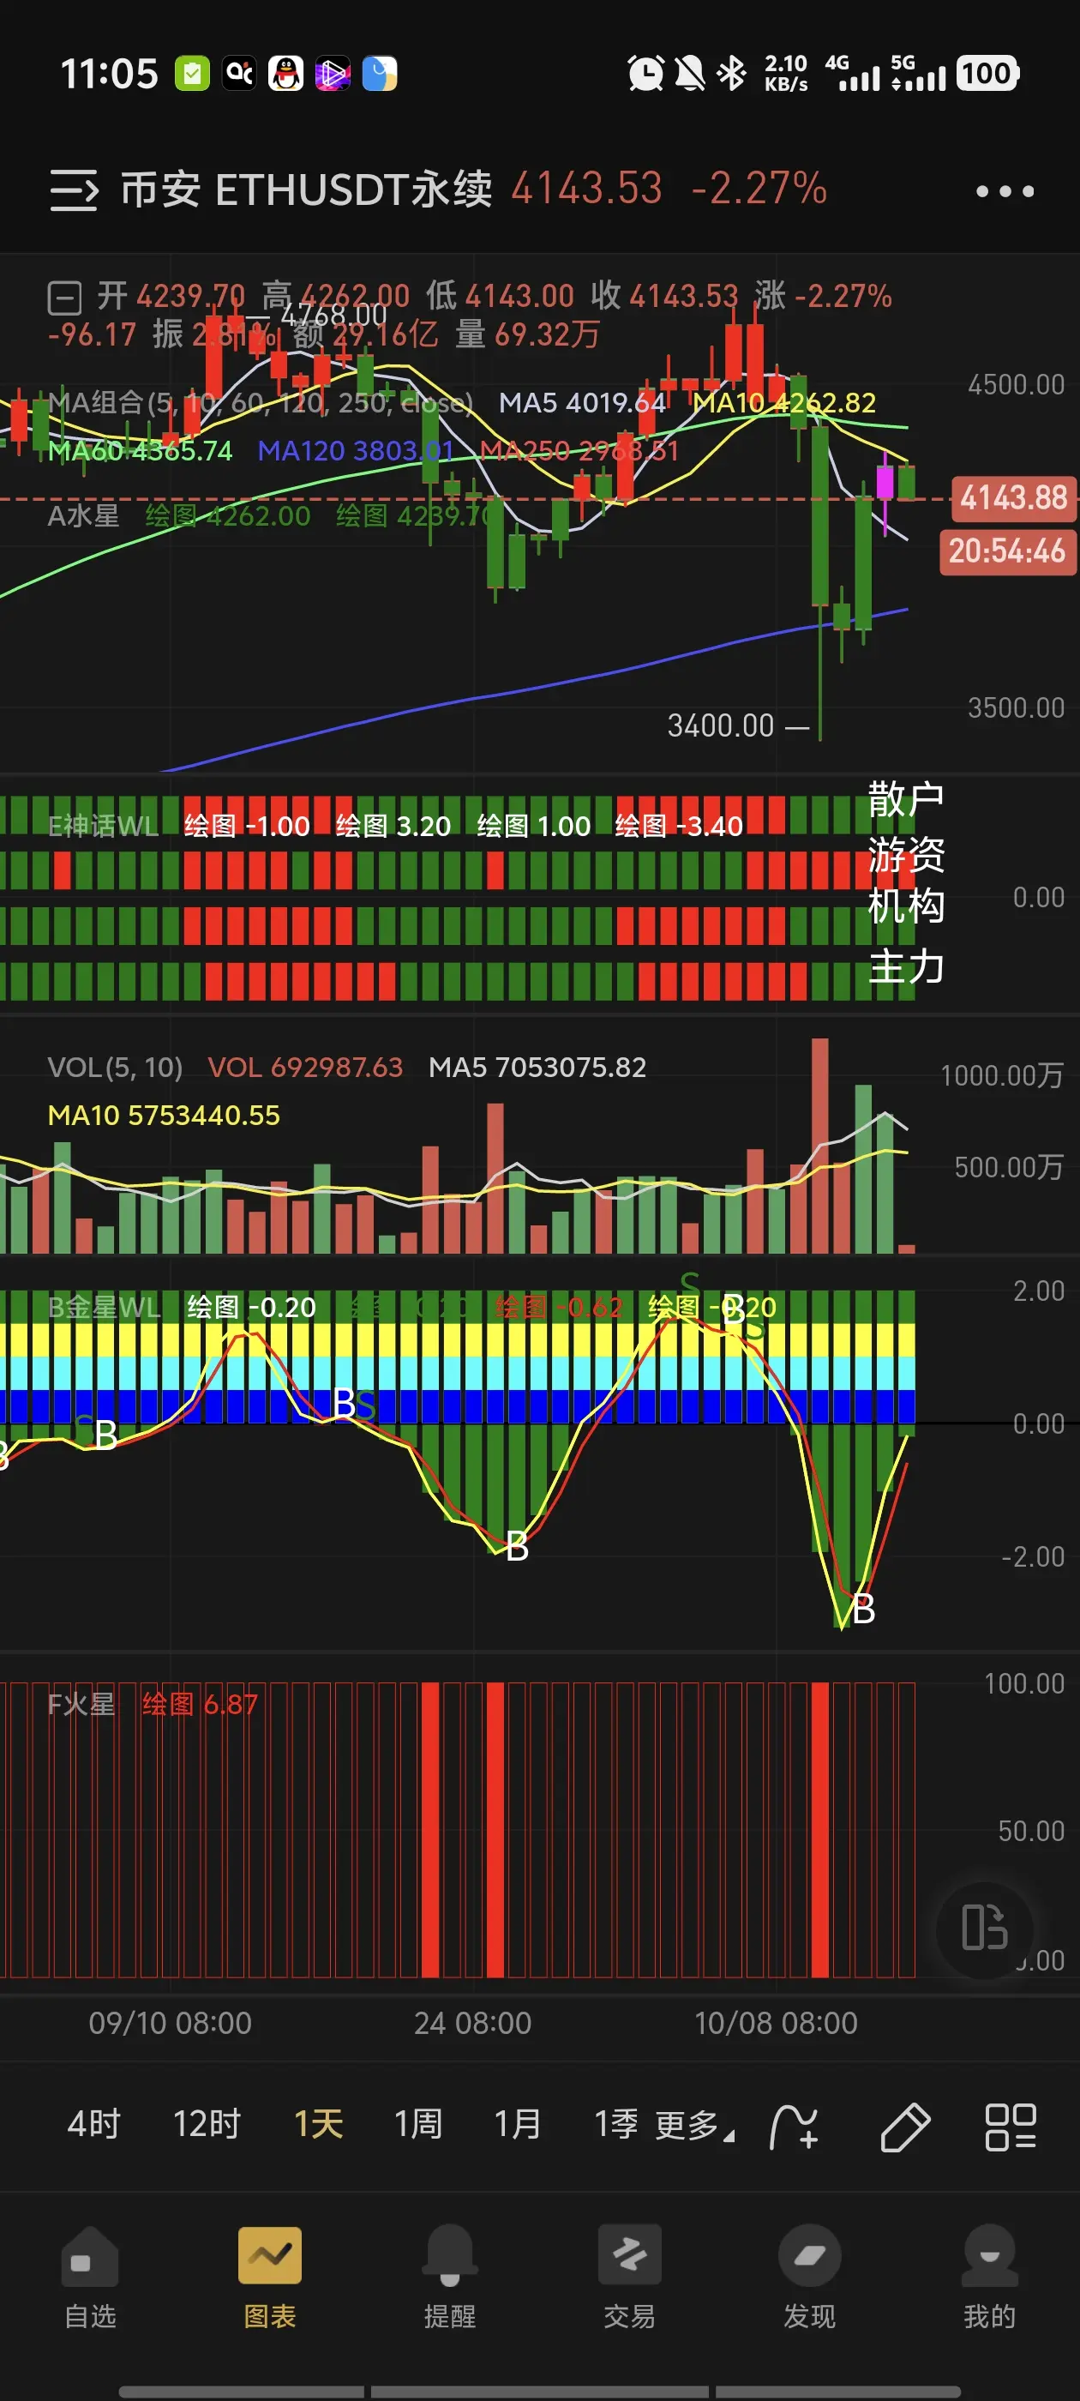Tap the battery 100 indicator
This screenshot has width=1080, height=2401.
click(x=987, y=73)
